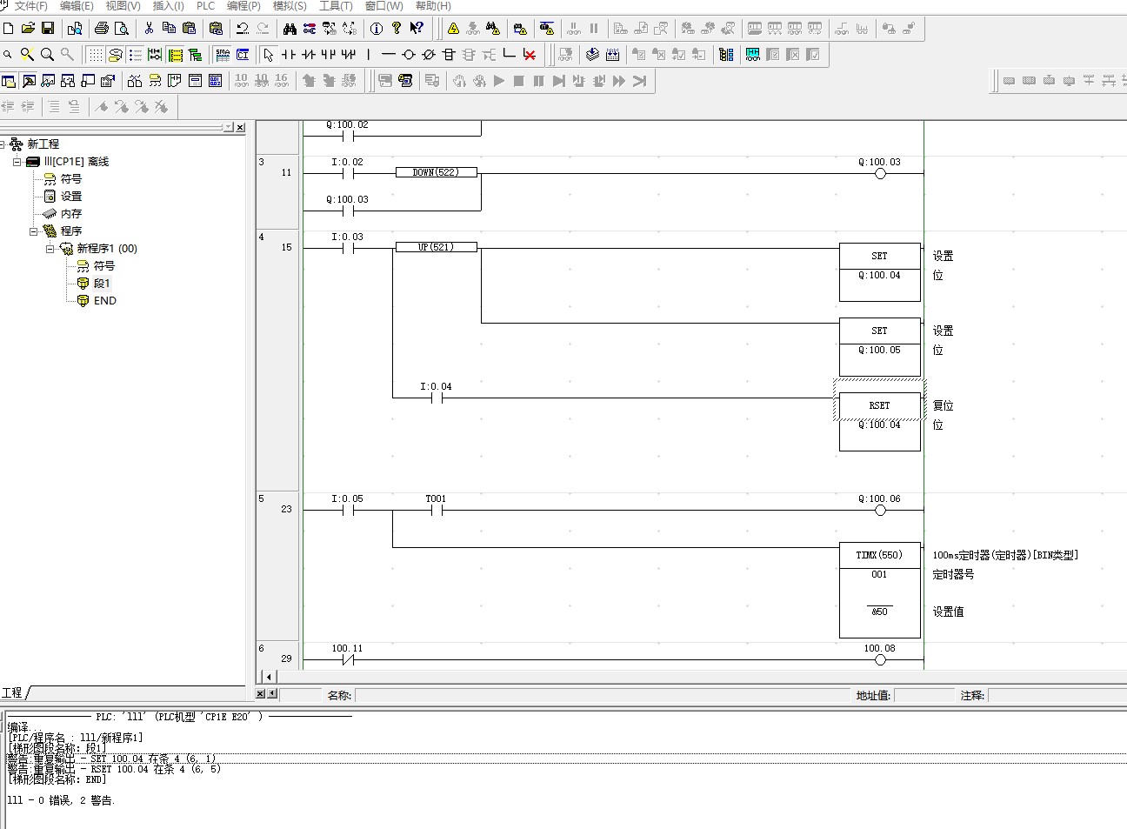
Task: Open the END section in project tree
Action: [x=104, y=301]
